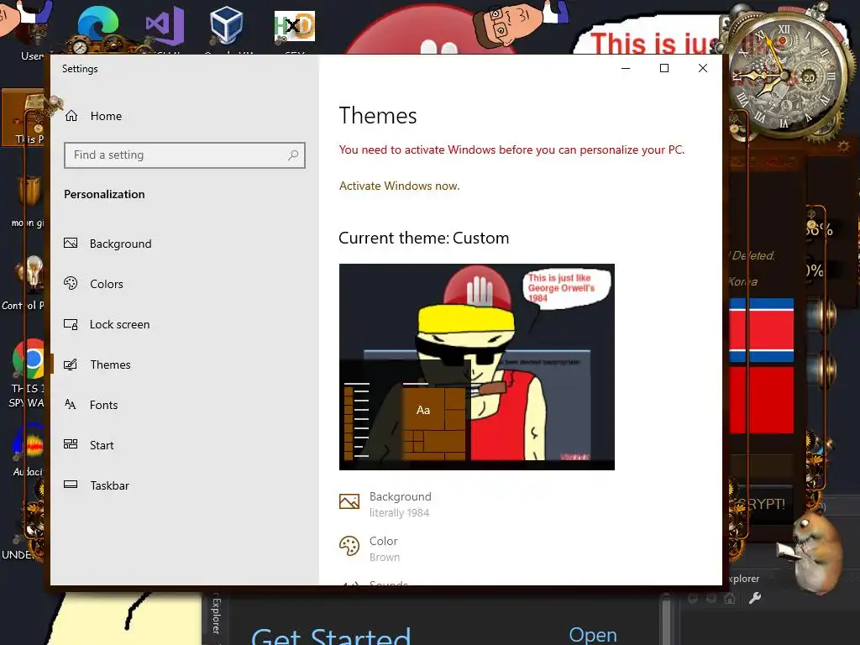Click the Themes brush icon in sidebar
The image size is (860, 645).
click(x=71, y=364)
